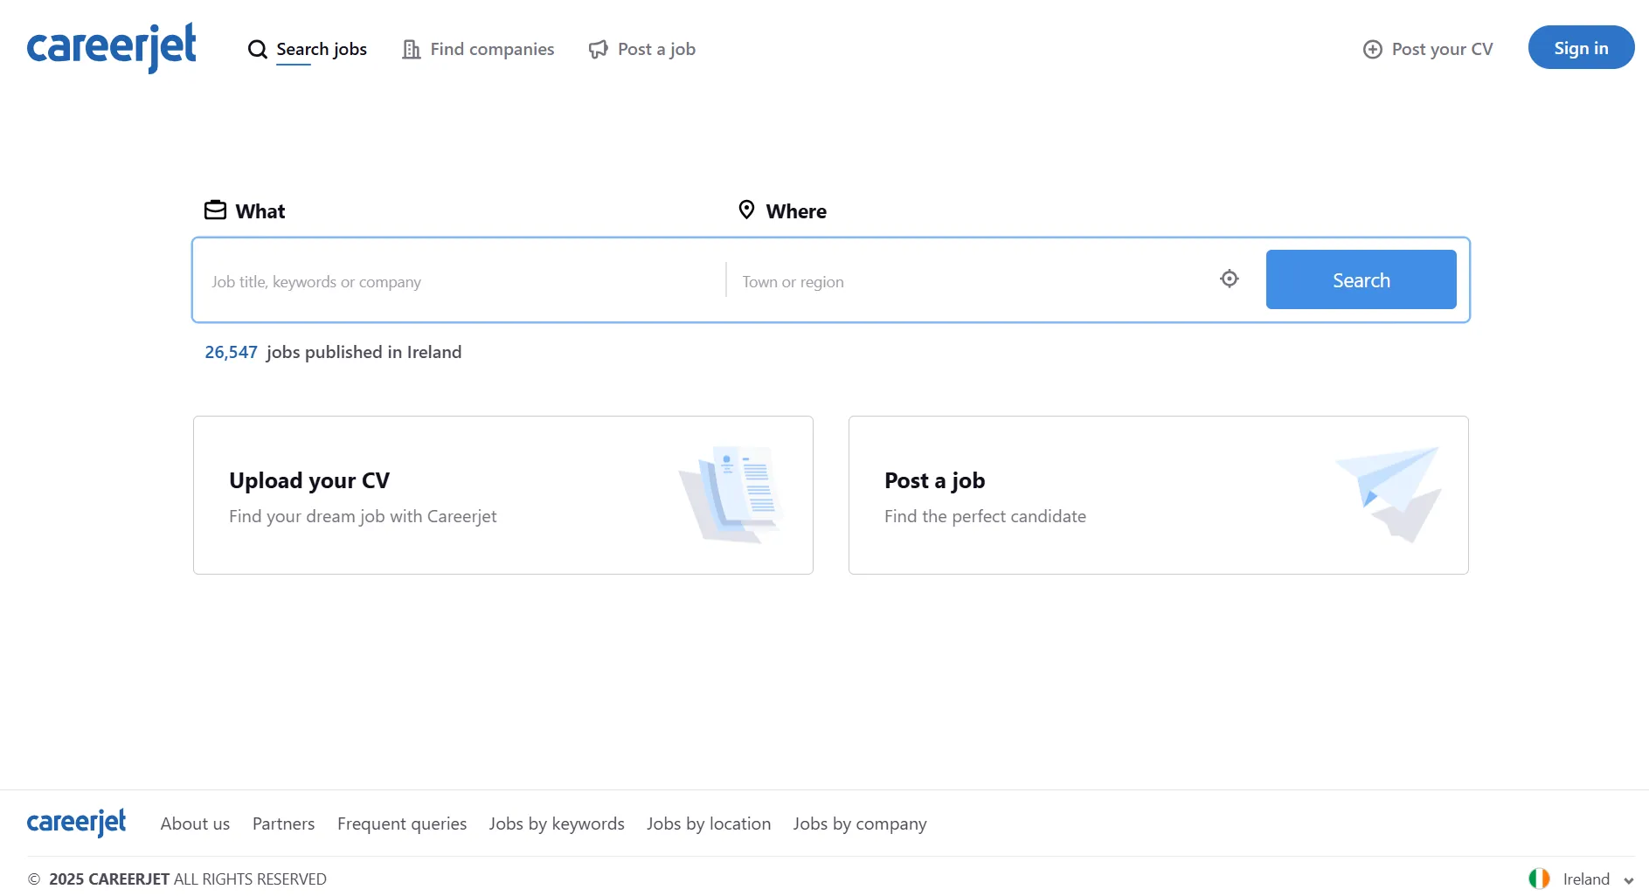Open the Upload your CV card
Viewport: 1649px width, 896px height.
503,495
